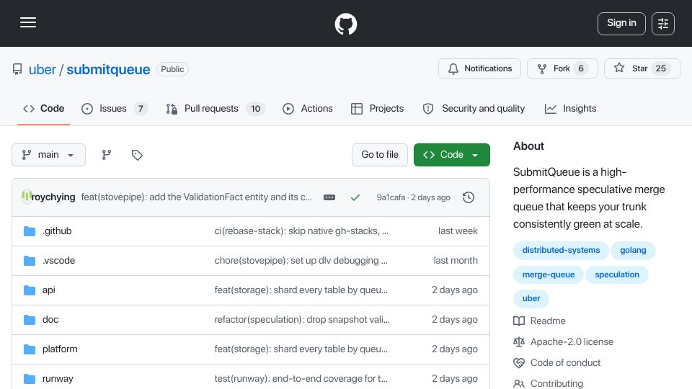Click the Sign in button

pos(621,23)
